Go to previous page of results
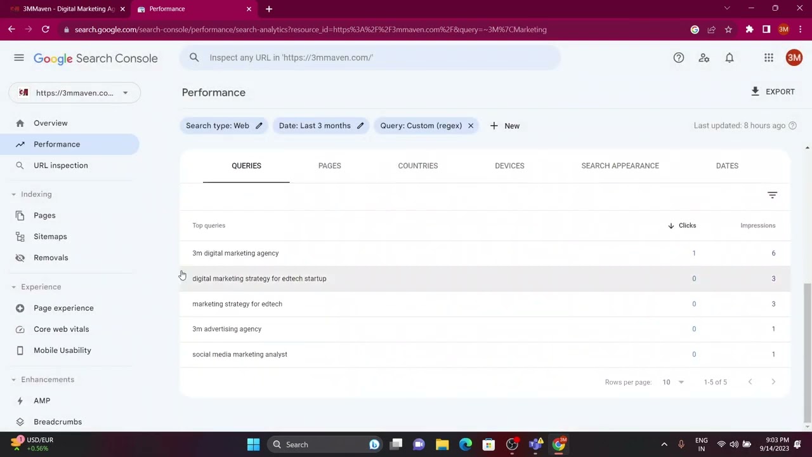This screenshot has height=457, width=812. click(x=750, y=382)
